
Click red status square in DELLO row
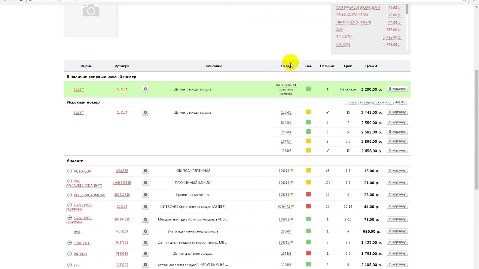(308, 194)
